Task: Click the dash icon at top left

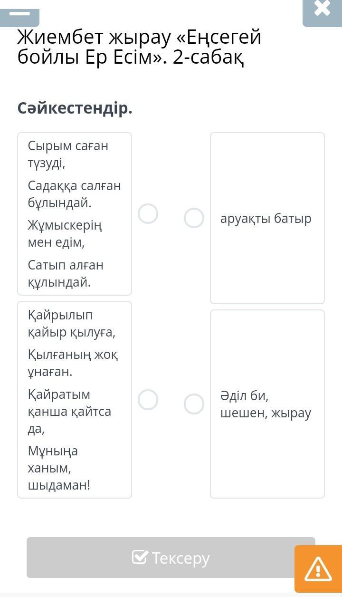Action: (x=19, y=14)
